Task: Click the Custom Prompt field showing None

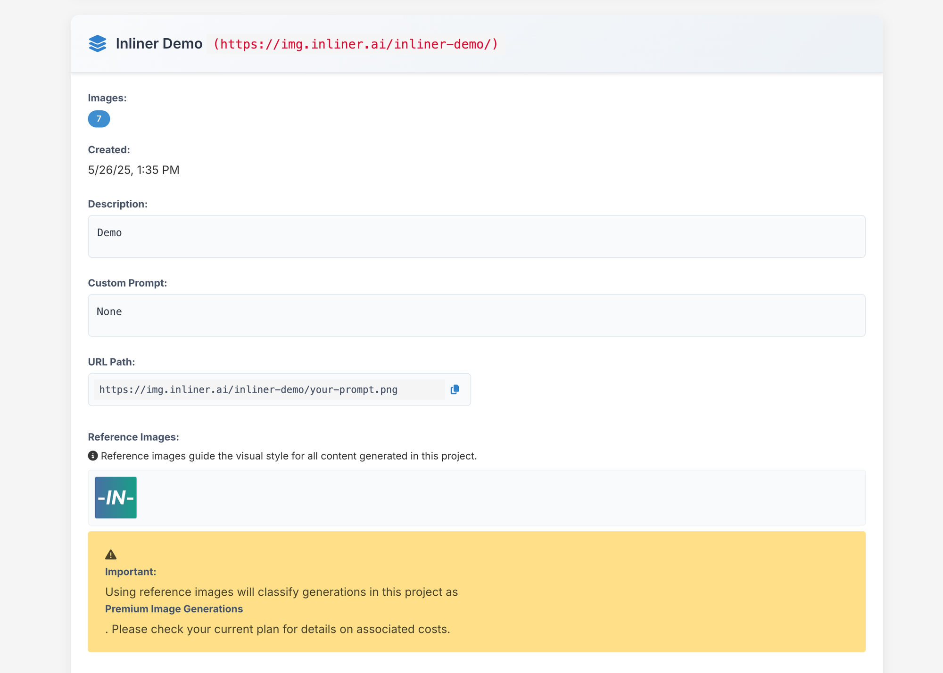Action: point(476,315)
